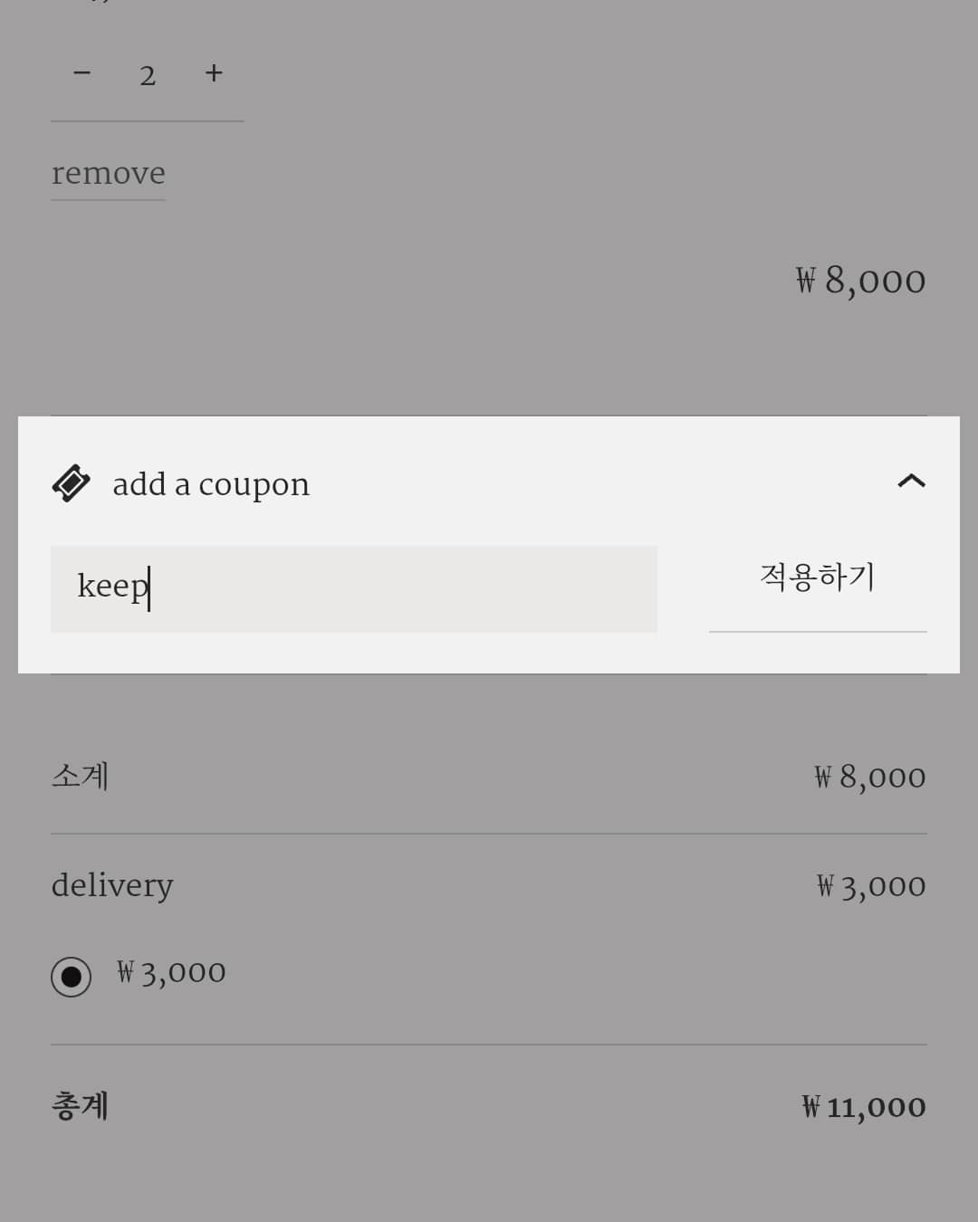Apply the coupon with 적용하기 button

[x=818, y=577]
